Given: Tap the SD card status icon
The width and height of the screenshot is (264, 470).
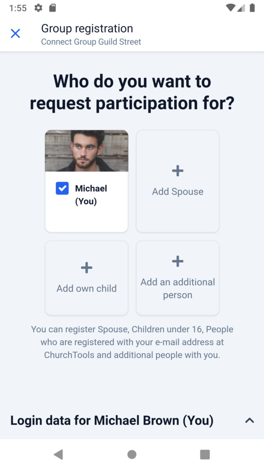Looking at the screenshot, I should [x=53, y=8].
